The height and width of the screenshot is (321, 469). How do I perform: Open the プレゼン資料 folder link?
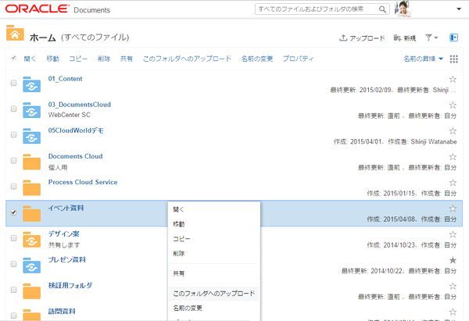(x=67, y=260)
